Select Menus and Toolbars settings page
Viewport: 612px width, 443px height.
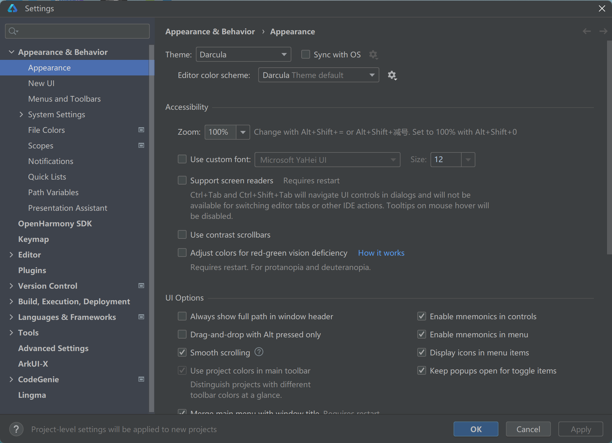pyautogui.click(x=64, y=99)
